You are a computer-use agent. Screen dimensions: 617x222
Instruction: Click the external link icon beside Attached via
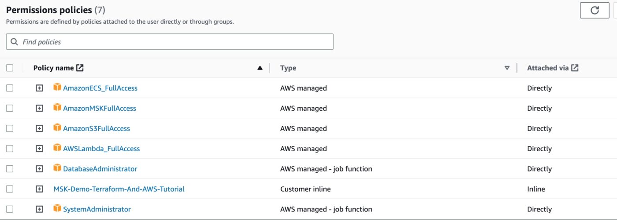click(x=575, y=68)
